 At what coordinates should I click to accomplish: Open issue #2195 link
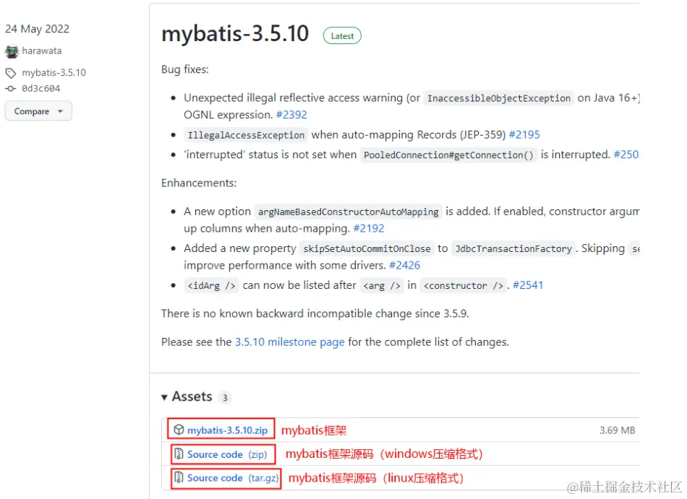point(524,135)
